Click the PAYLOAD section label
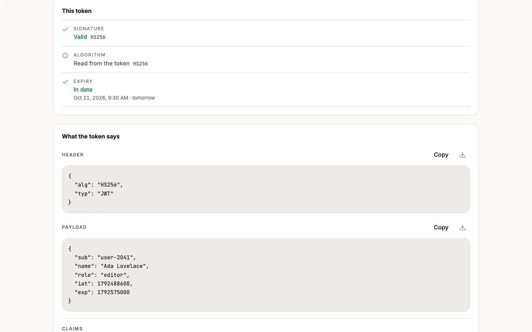Screen dimensions: 532x332 coord(74,227)
